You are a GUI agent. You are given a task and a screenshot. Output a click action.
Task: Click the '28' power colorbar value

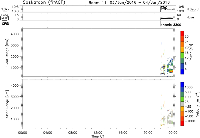click(186, 36)
